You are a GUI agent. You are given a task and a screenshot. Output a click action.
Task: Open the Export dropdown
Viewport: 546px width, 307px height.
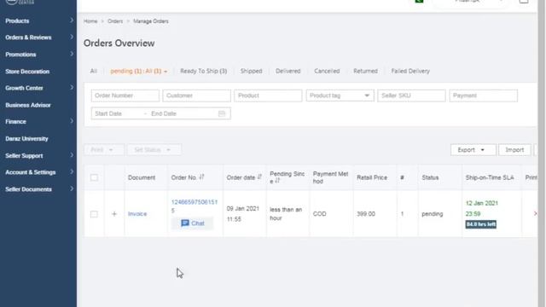coord(473,150)
